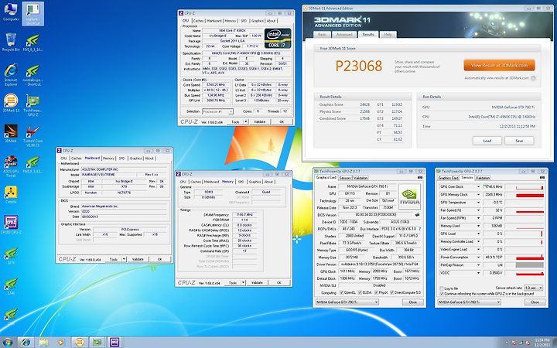Select the Catzilla desktop icon
This screenshot has width=557, height=348.
coord(11,195)
